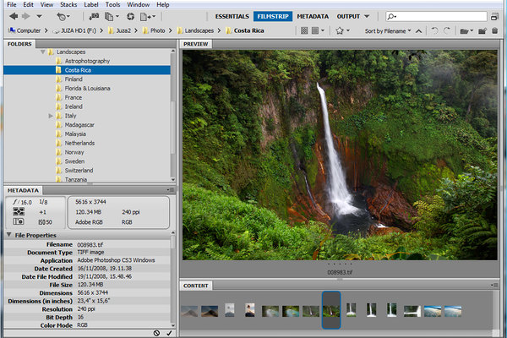Open the View menu
The image size is (507, 338).
coord(46,4)
